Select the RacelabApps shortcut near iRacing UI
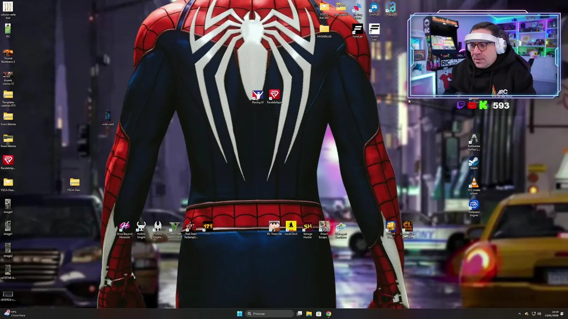This screenshot has width=568, height=319. coord(274,97)
